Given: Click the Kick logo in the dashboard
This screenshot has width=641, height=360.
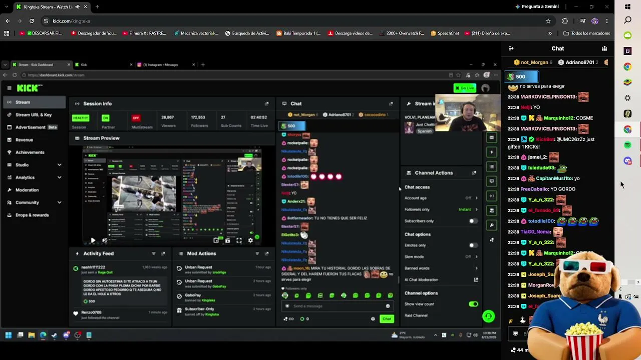Looking at the screenshot, I should pyautogui.click(x=29, y=88).
